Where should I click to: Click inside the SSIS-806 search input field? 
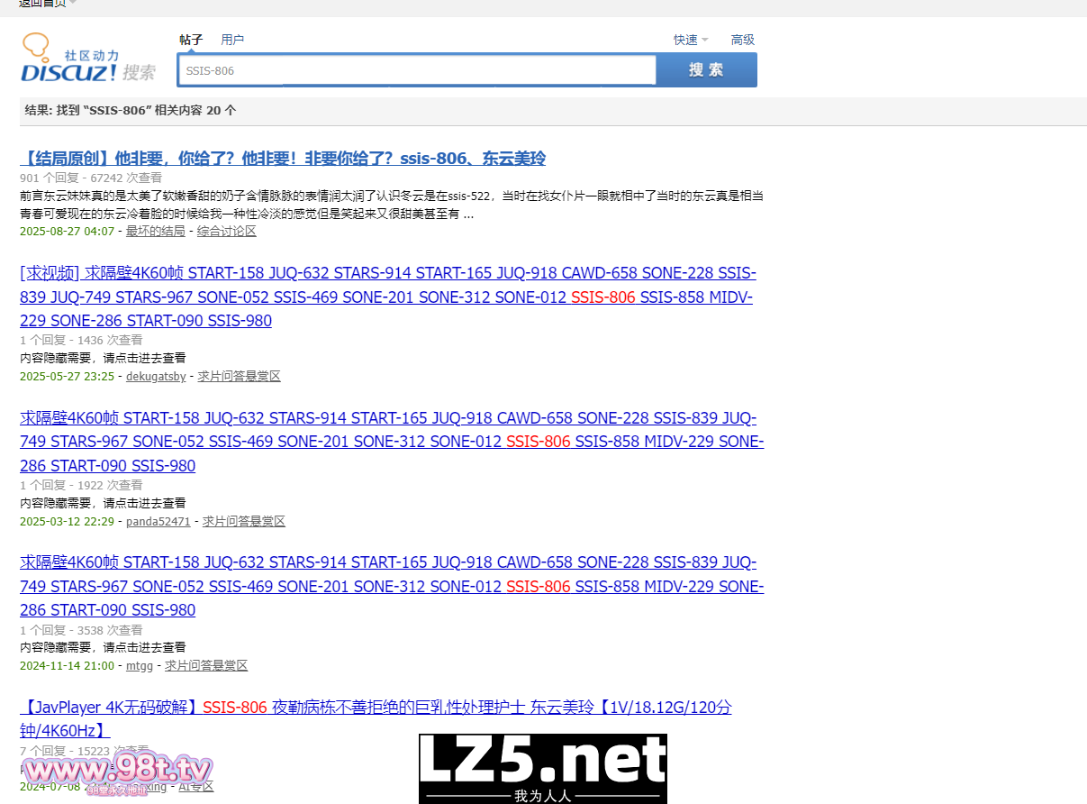416,69
